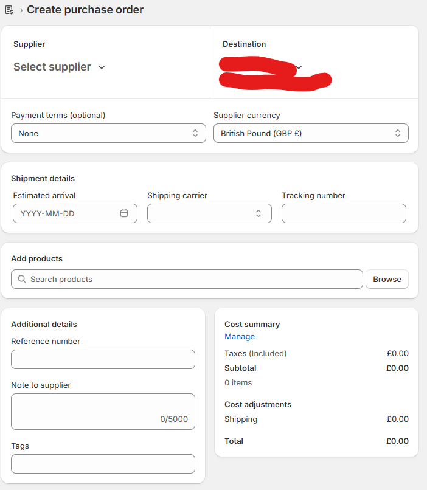Open the Select supplier dropdown
This screenshot has width=427, height=490.
pos(60,67)
